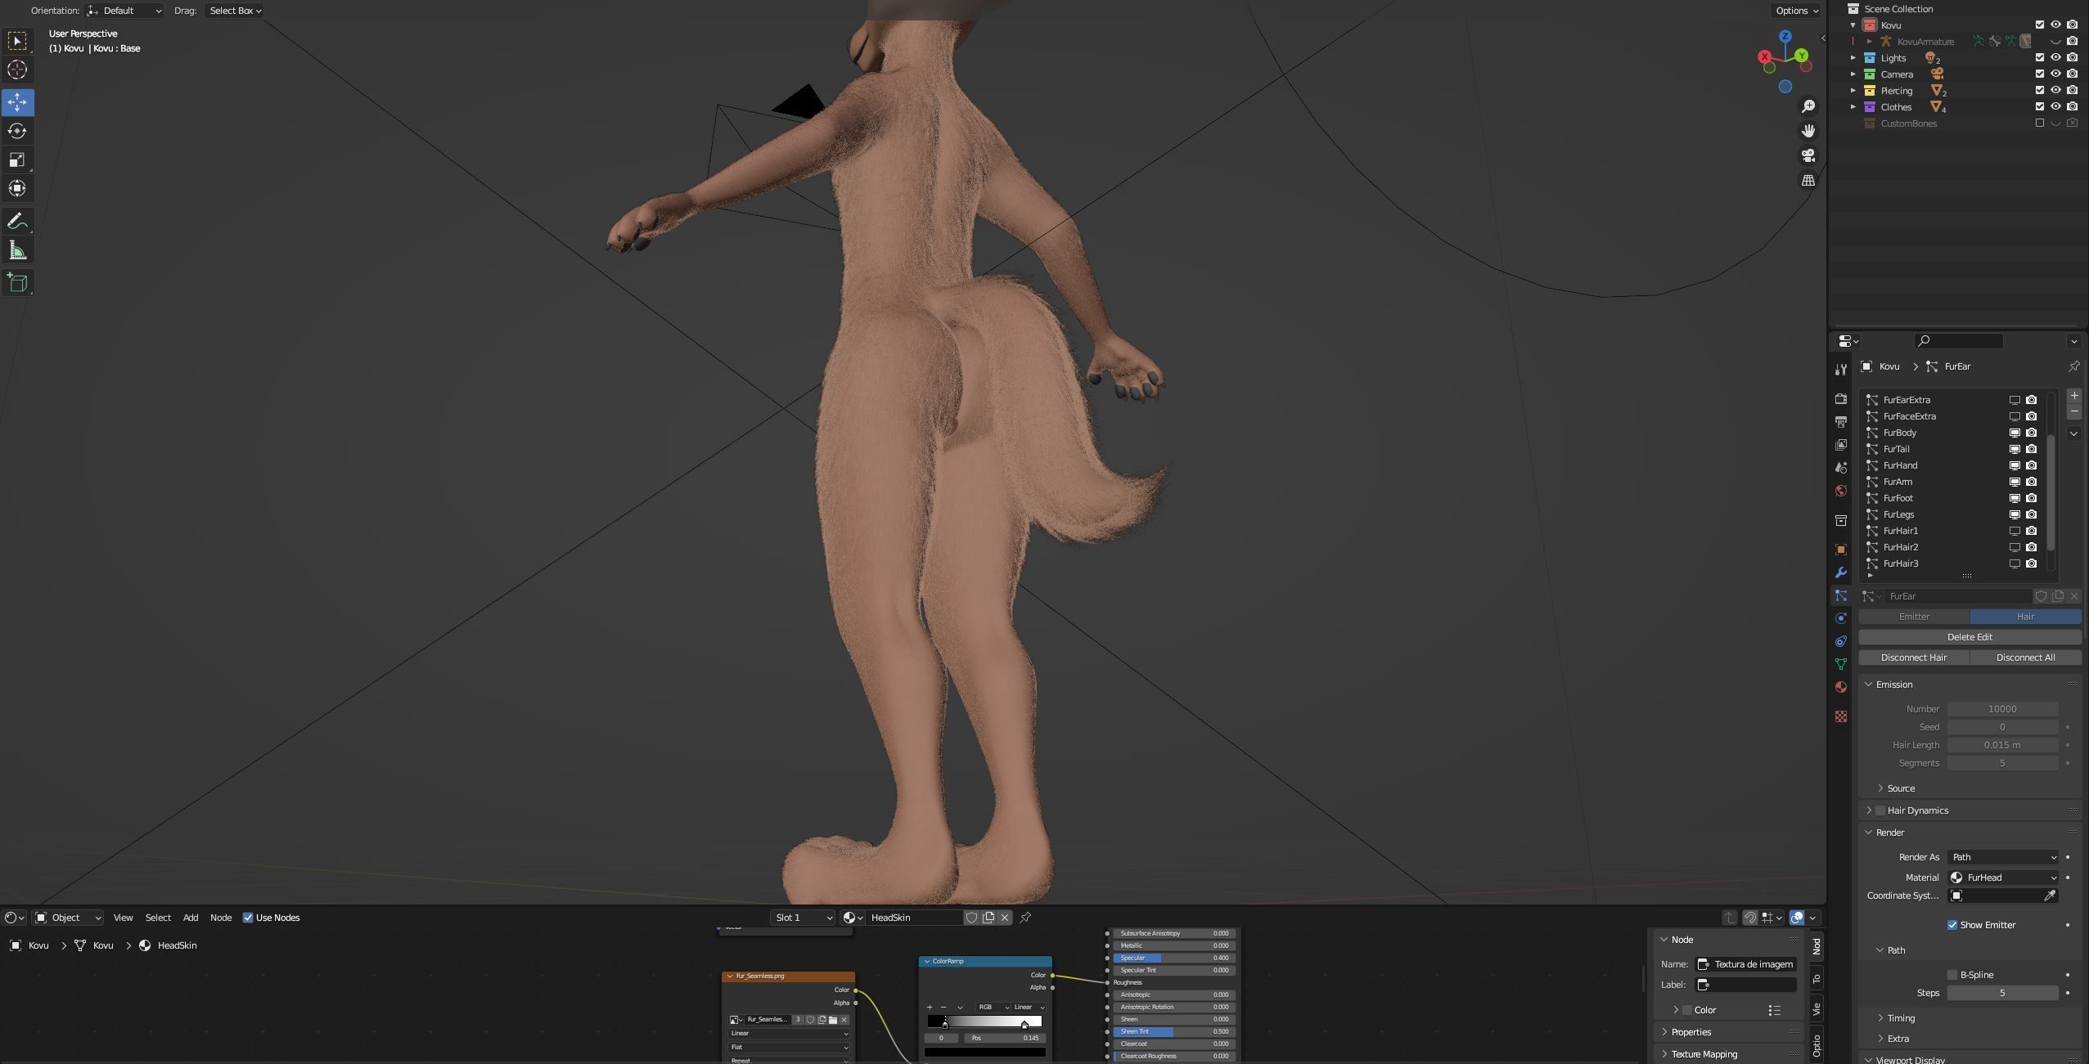
Task: Click the Disconnect All button
Action: [x=2025, y=658]
